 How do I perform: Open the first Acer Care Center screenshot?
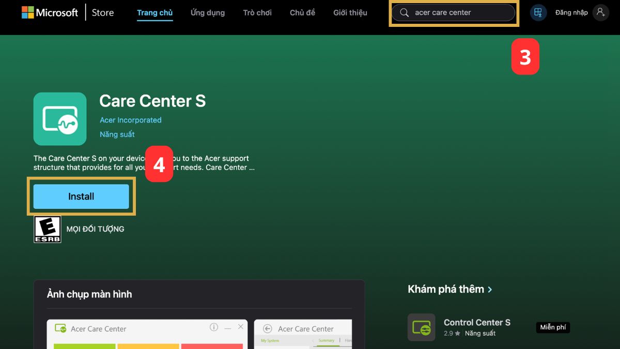(147, 334)
